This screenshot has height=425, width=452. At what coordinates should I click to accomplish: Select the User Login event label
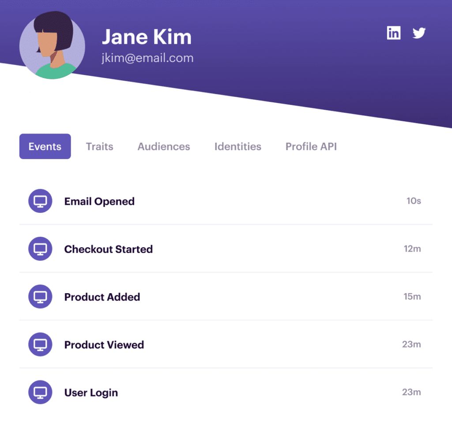[x=91, y=393]
